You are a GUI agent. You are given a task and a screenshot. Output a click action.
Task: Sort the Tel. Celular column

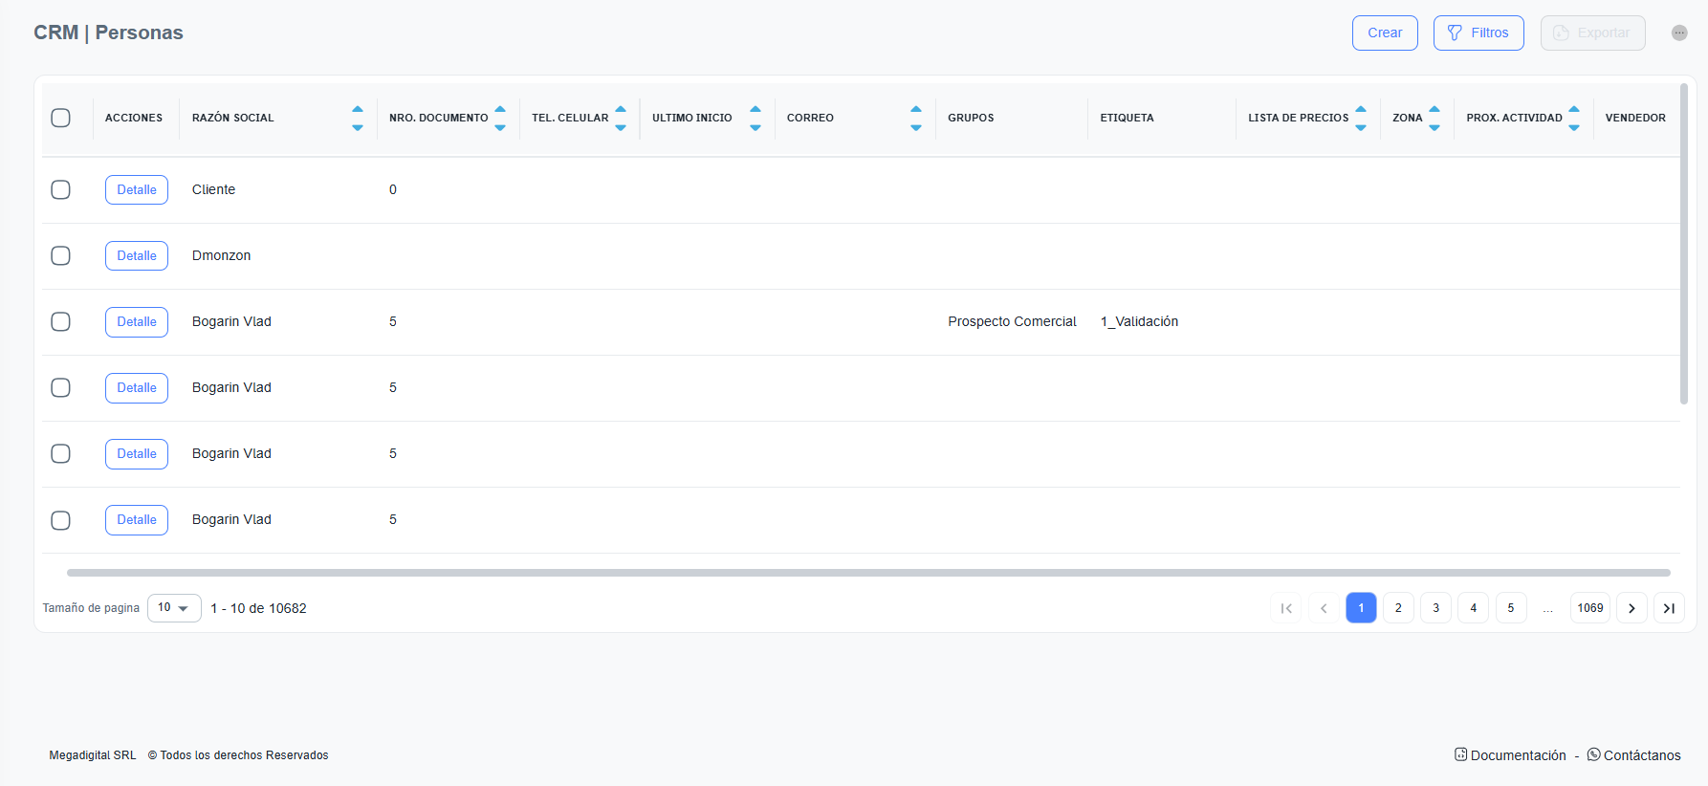[620, 118]
